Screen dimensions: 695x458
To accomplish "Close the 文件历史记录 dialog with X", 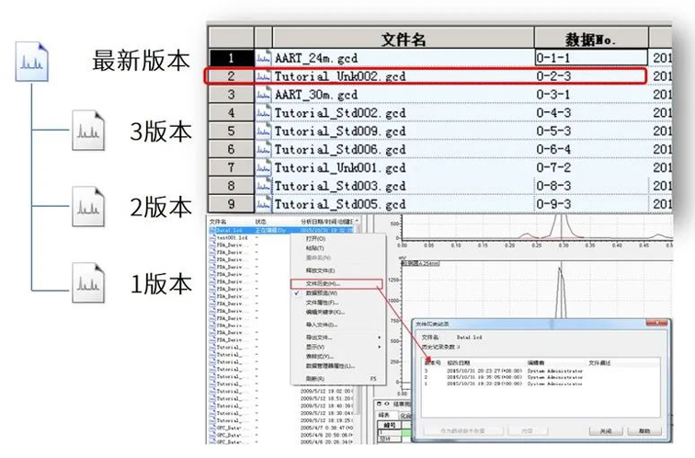I will pos(656,324).
